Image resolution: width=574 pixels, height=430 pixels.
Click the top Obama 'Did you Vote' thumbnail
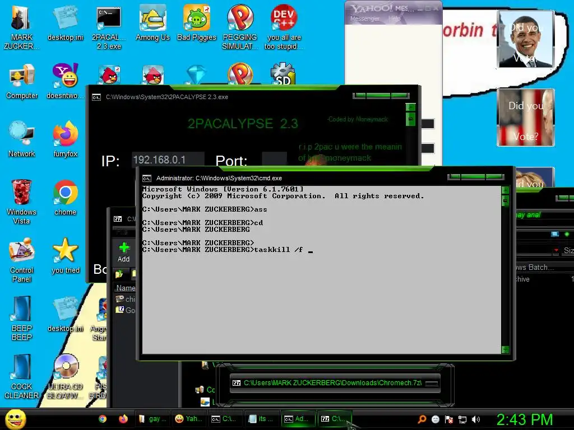(526, 39)
